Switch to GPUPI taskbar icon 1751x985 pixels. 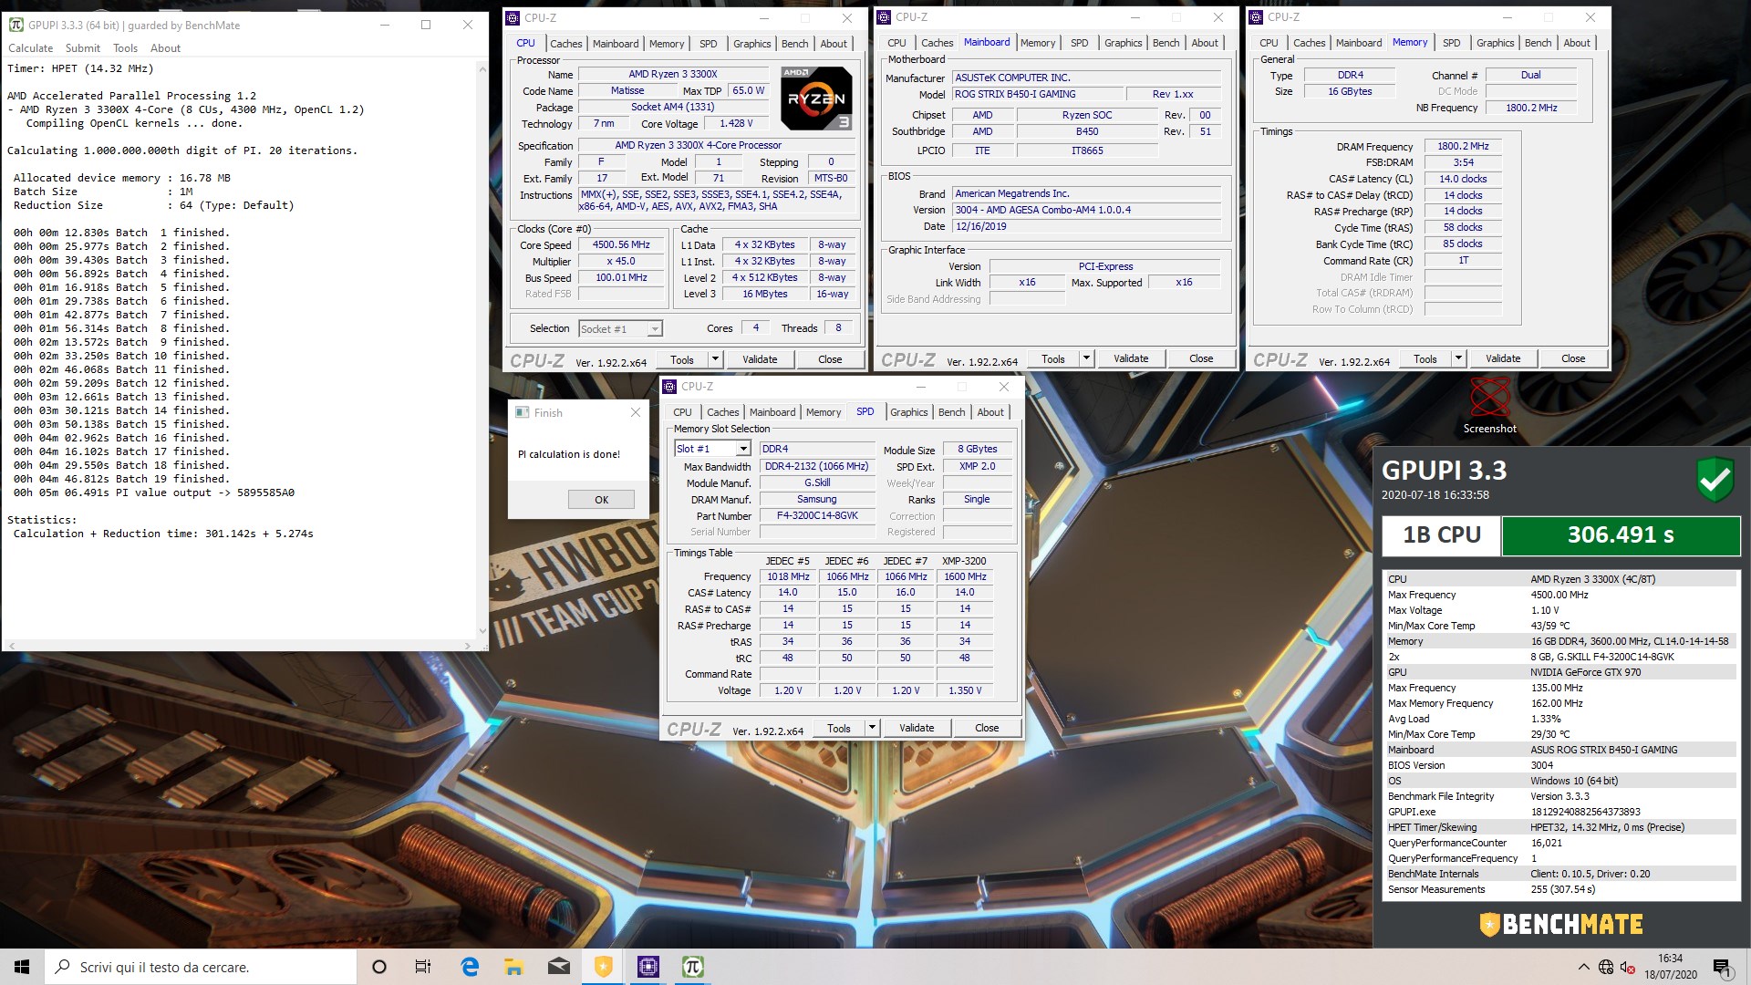(x=692, y=967)
